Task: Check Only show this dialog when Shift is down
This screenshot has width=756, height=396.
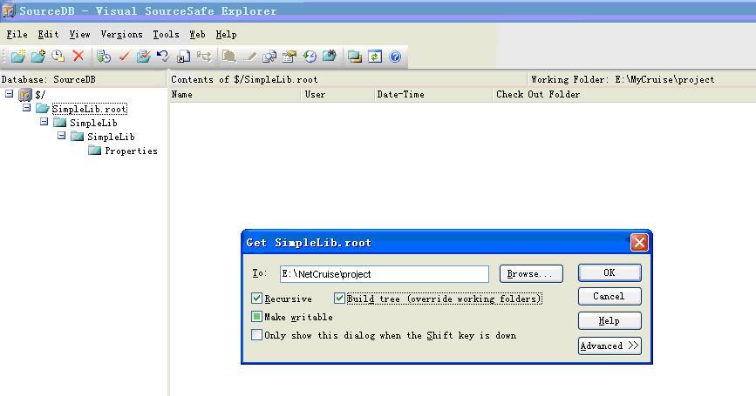Action: pyautogui.click(x=256, y=335)
